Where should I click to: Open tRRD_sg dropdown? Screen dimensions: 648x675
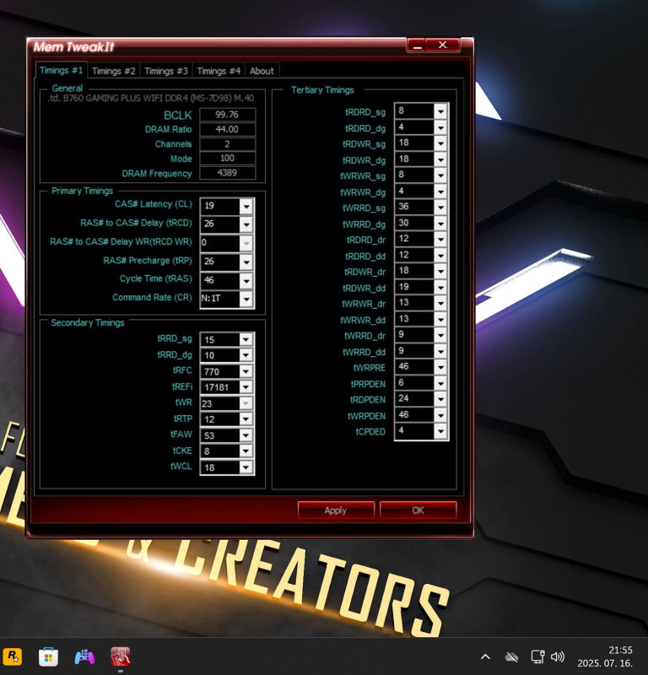point(246,340)
